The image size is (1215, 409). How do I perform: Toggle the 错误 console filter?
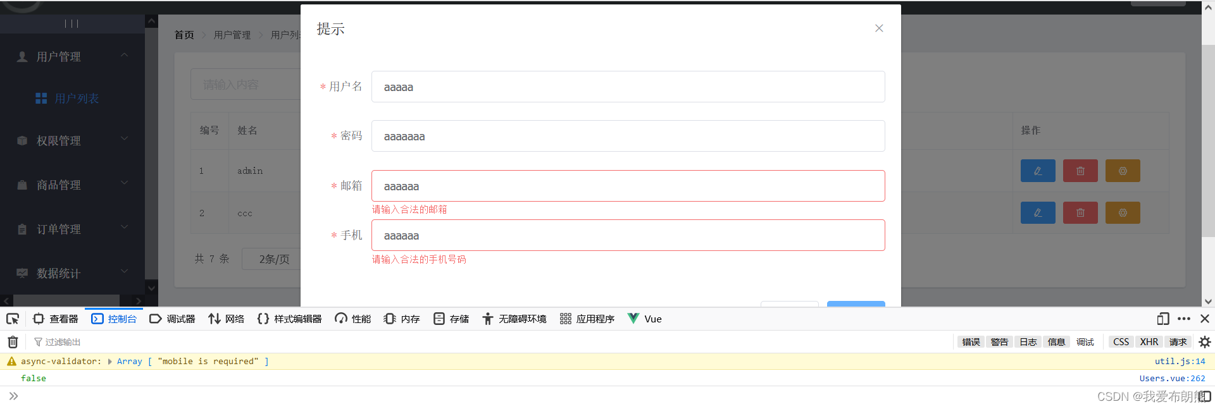971,342
